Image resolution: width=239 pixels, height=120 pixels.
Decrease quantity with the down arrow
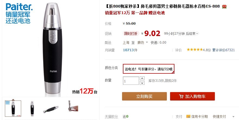click(x=142, y=83)
